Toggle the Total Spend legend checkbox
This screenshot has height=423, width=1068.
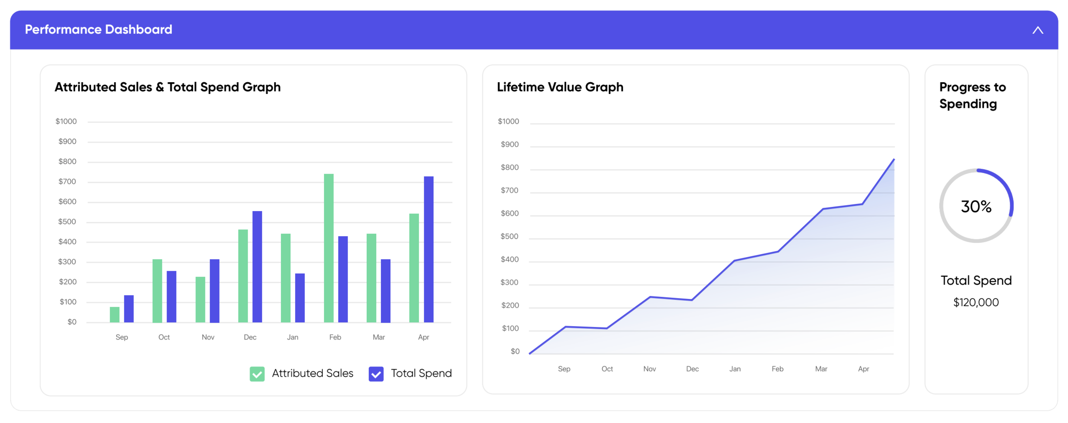(376, 374)
